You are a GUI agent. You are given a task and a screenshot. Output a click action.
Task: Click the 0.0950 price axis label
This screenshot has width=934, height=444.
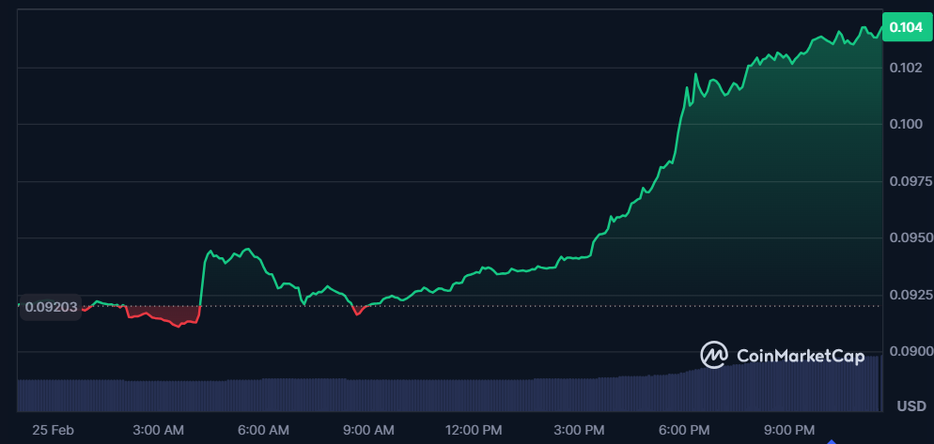click(x=906, y=238)
